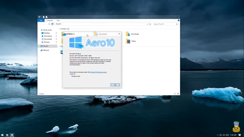This screenshot has width=244, height=137.
Task: Click the computer icon in the address bar
Action: pyautogui.click(x=52, y=24)
